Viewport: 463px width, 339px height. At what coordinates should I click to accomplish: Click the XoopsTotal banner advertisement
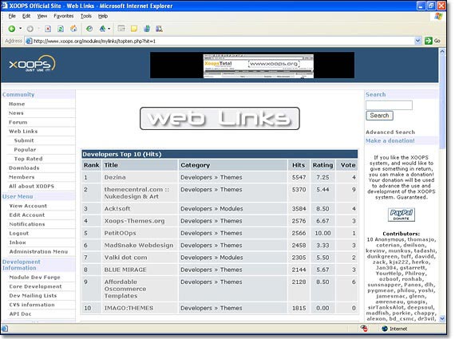(252, 65)
